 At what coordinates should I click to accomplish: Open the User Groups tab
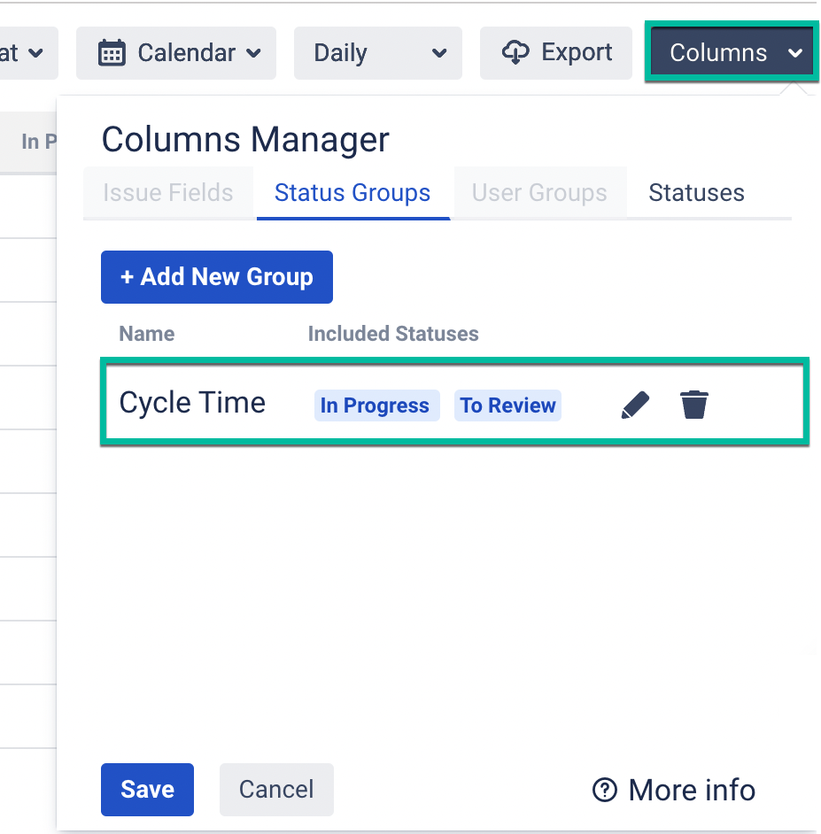pyautogui.click(x=538, y=192)
